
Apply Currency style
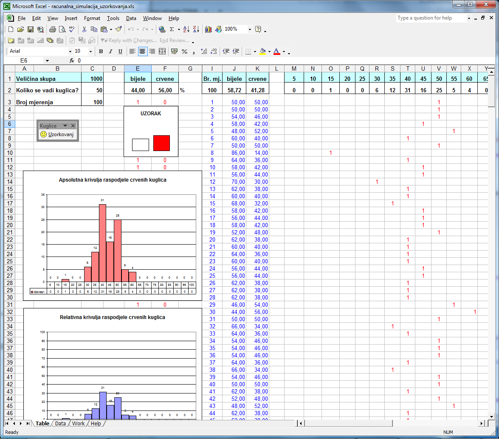(x=174, y=51)
